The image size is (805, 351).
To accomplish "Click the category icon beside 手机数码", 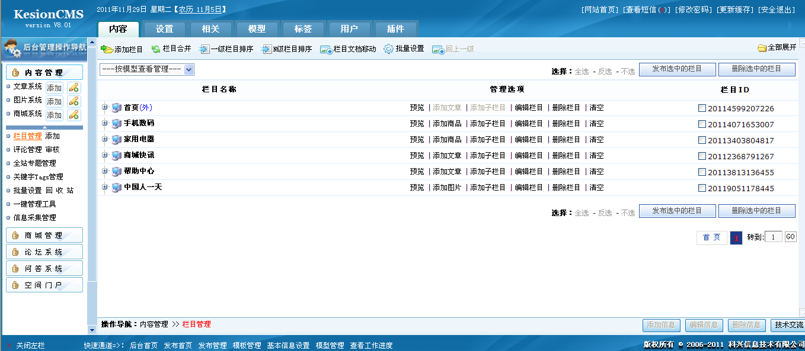I will tap(116, 123).
